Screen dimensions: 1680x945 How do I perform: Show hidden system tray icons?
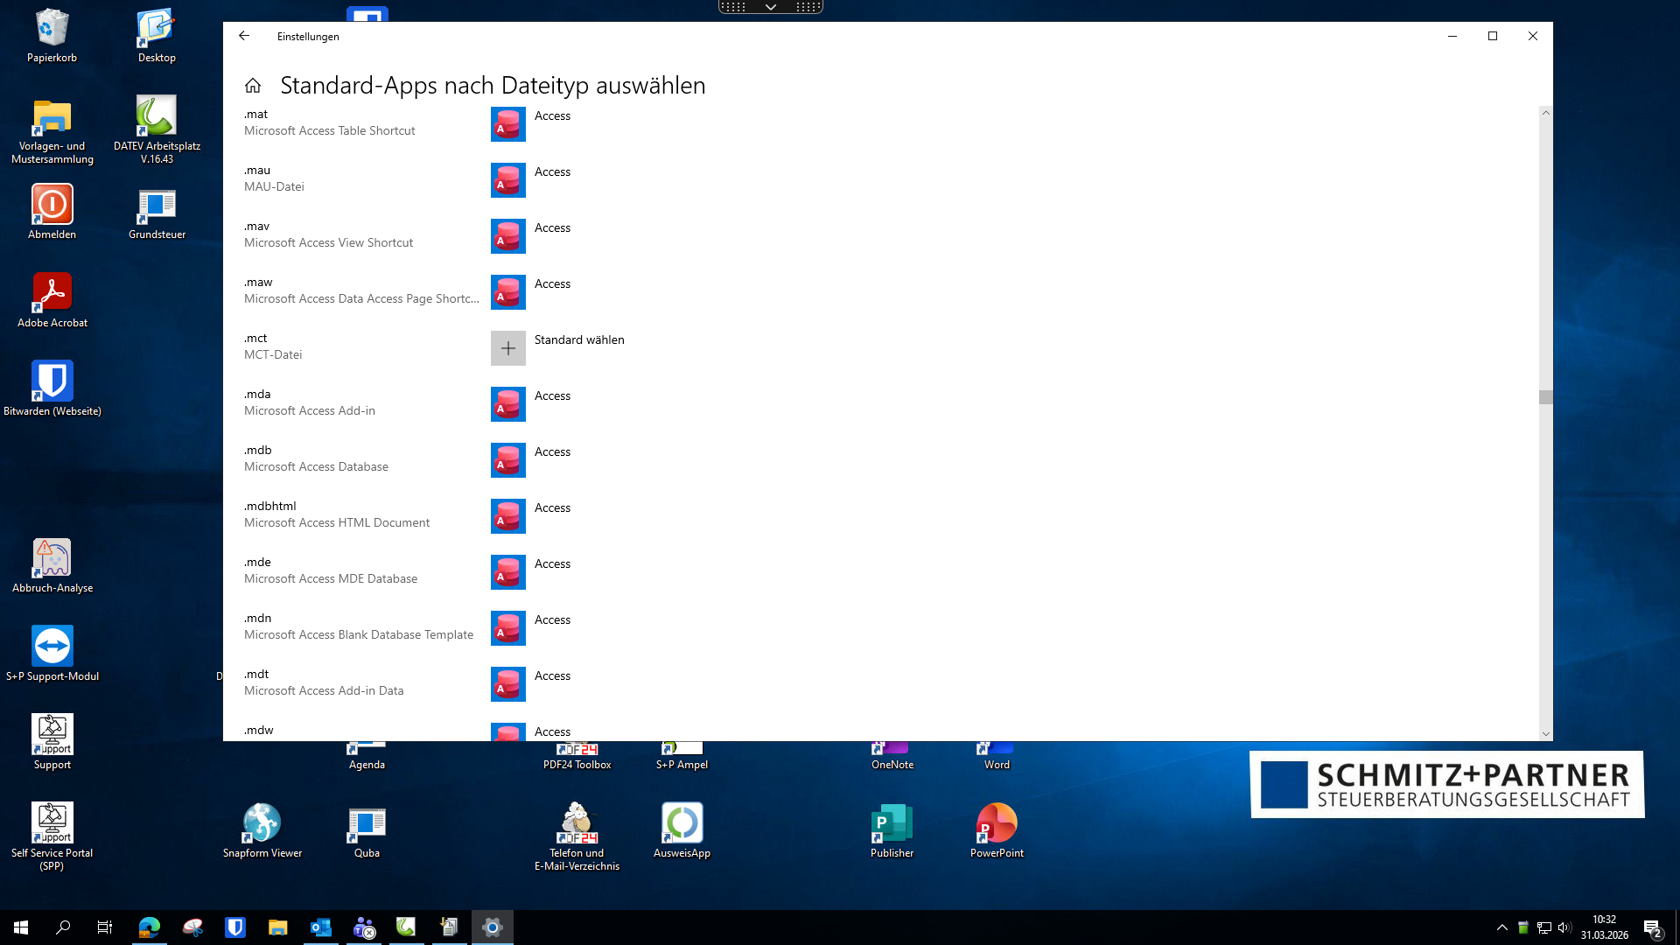click(1502, 927)
